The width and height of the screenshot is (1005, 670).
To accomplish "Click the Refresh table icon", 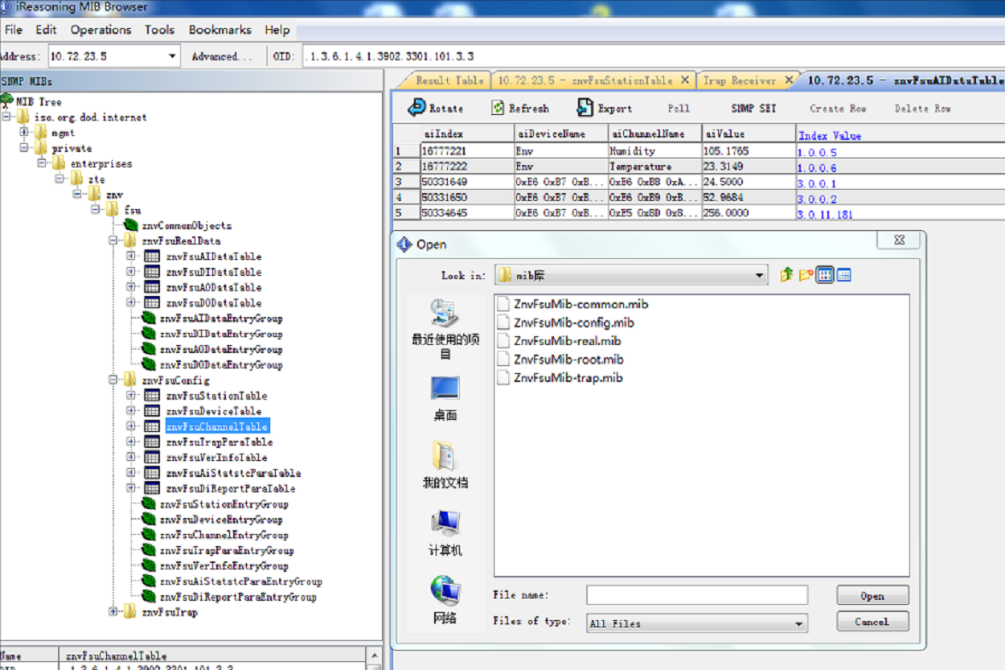I will 498,108.
